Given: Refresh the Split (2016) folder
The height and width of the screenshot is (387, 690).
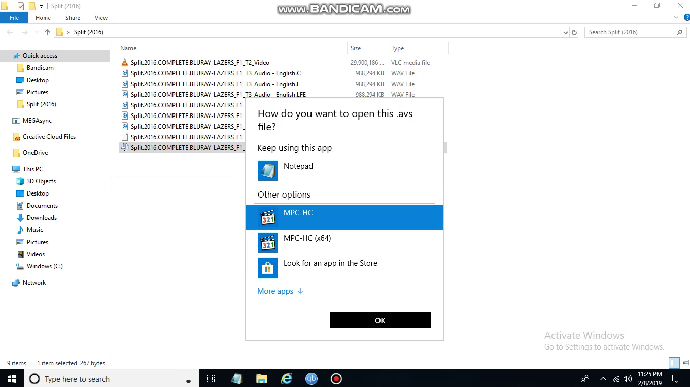Looking at the screenshot, I should click(574, 32).
